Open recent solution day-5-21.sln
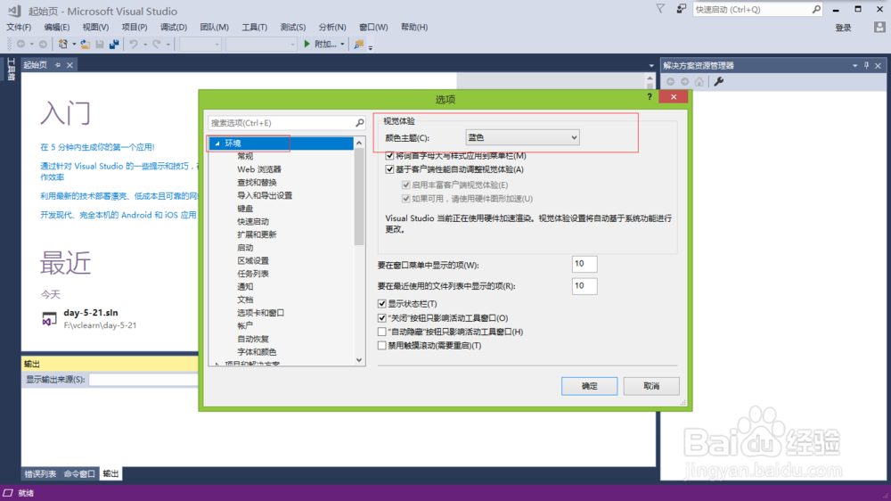 tap(91, 313)
